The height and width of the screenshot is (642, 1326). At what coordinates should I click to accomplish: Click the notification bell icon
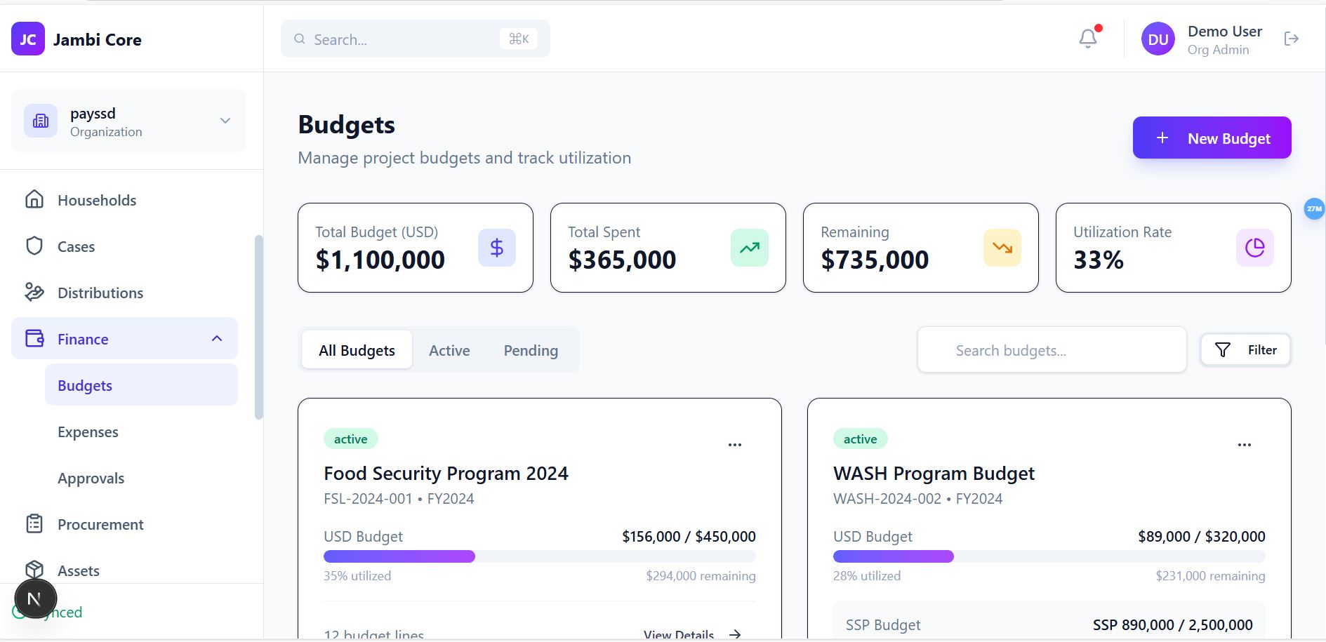[1087, 39]
